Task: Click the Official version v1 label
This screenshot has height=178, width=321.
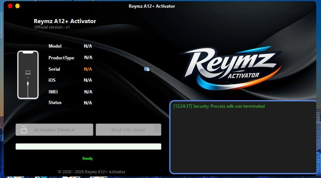Action: (52, 27)
